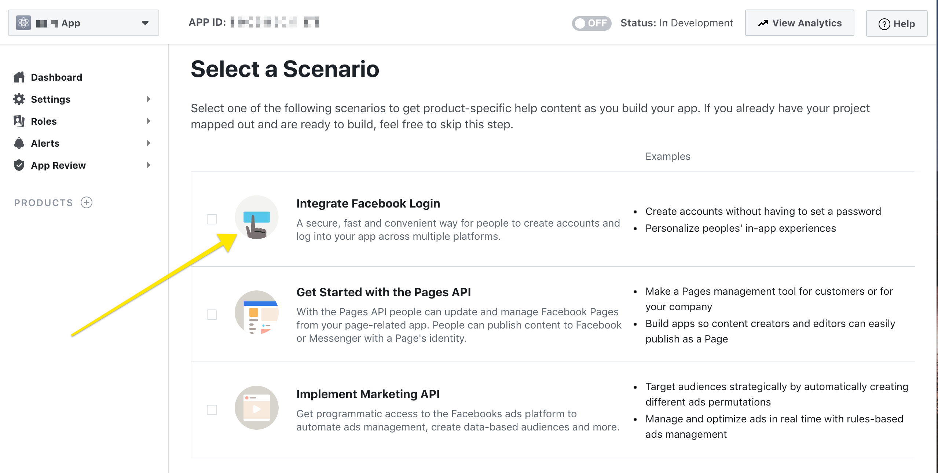
Task: Click the Marketing API video illustration
Action: tap(257, 408)
